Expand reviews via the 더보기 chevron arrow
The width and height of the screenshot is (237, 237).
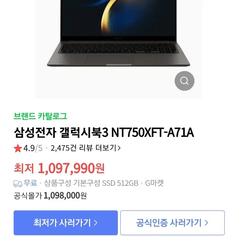(119, 148)
